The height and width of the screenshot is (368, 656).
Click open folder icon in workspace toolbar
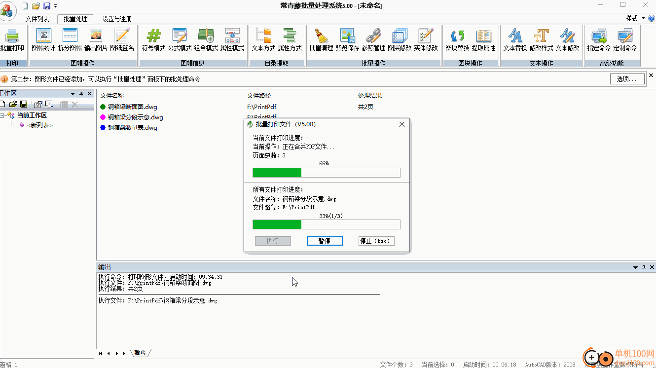point(13,104)
